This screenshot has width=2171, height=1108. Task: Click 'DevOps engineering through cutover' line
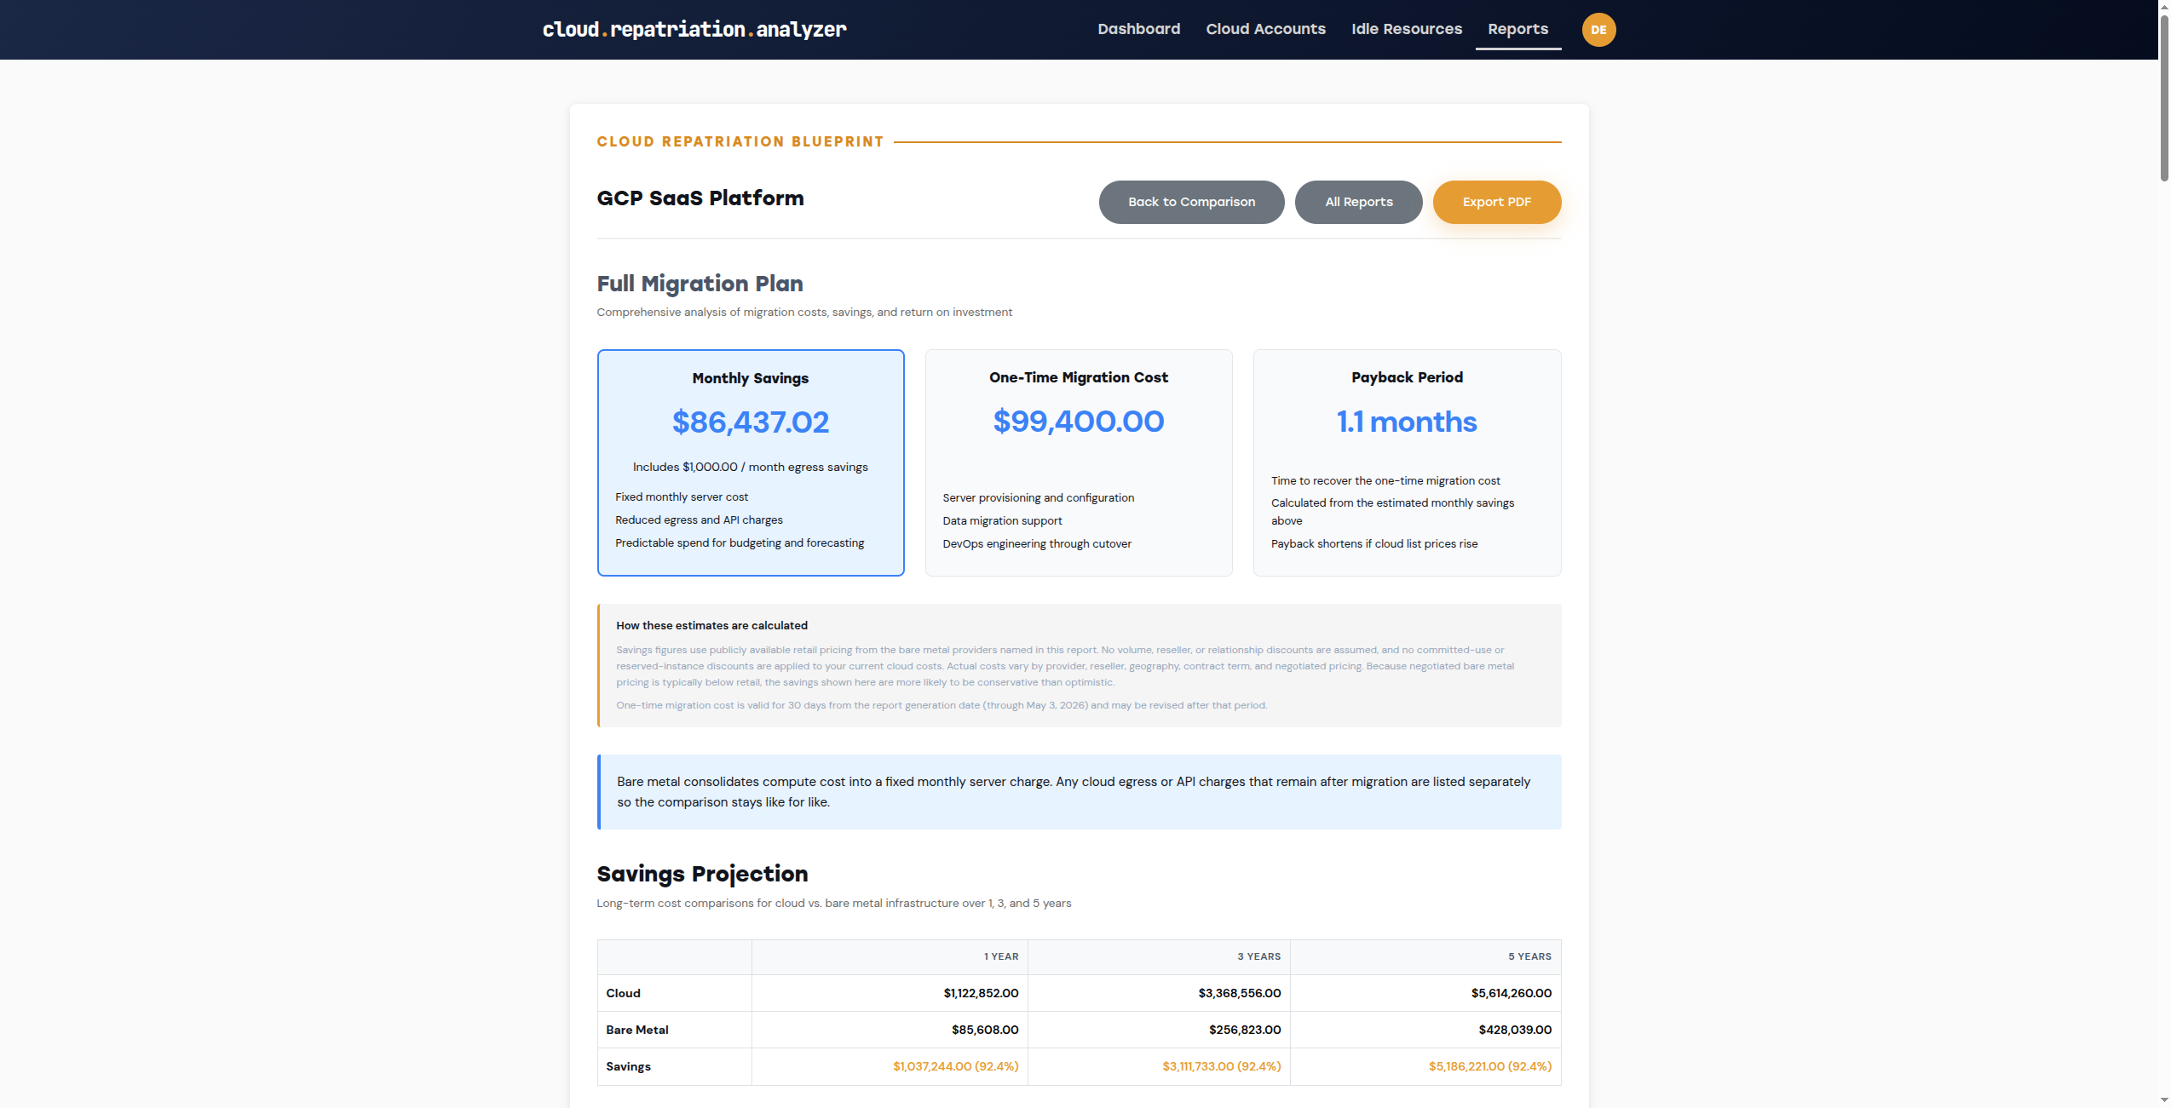(1037, 543)
